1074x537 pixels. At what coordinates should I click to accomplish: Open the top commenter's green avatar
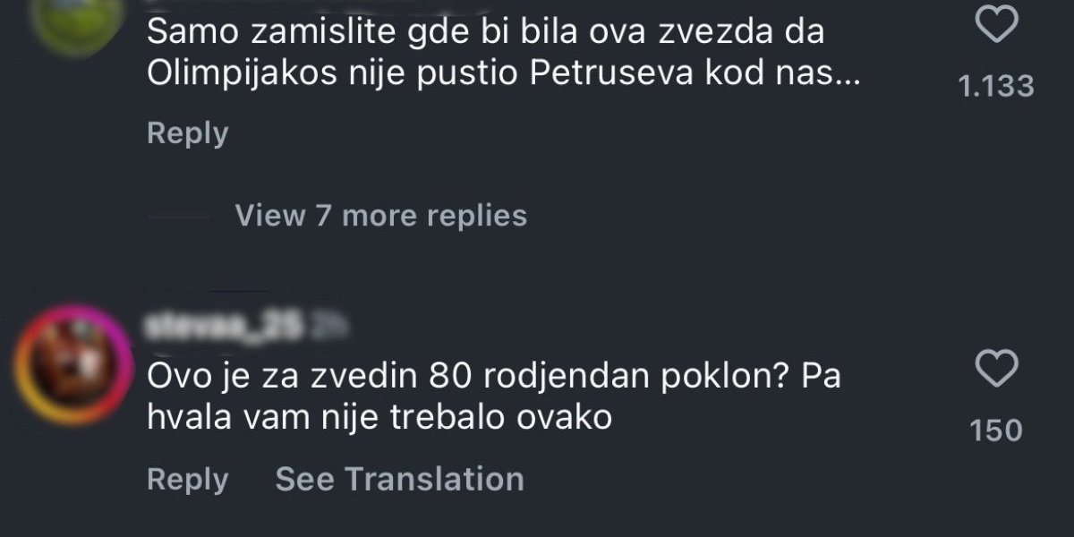[x=76, y=18]
